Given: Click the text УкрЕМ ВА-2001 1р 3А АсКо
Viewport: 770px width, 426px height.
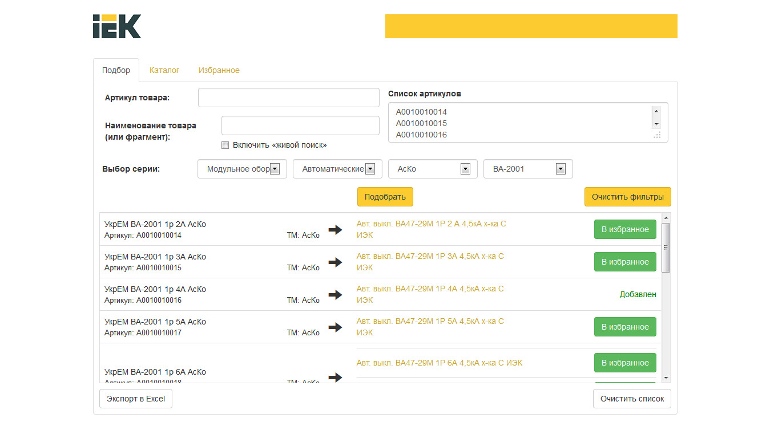Looking at the screenshot, I should tap(155, 257).
